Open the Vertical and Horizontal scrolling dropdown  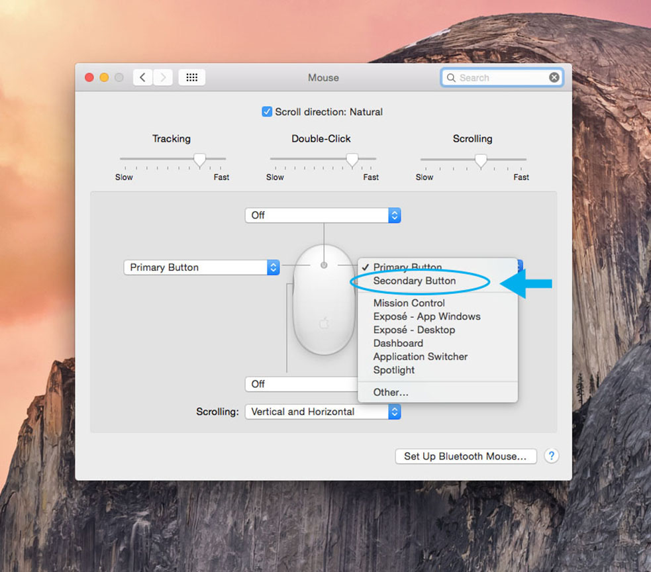pos(323,412)
